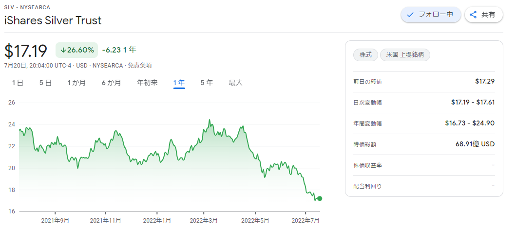516x228 pixels.
Task: Click the 2021年9月 axis label
Action: 55,221
